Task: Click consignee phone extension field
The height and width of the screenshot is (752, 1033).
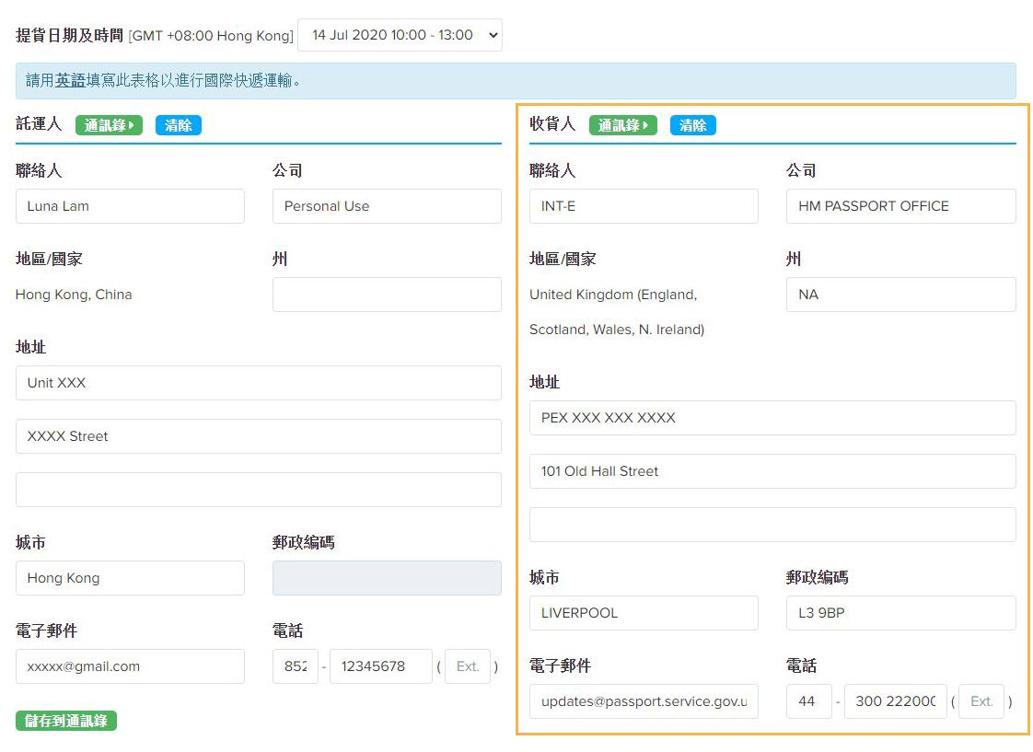Action: 981,701
